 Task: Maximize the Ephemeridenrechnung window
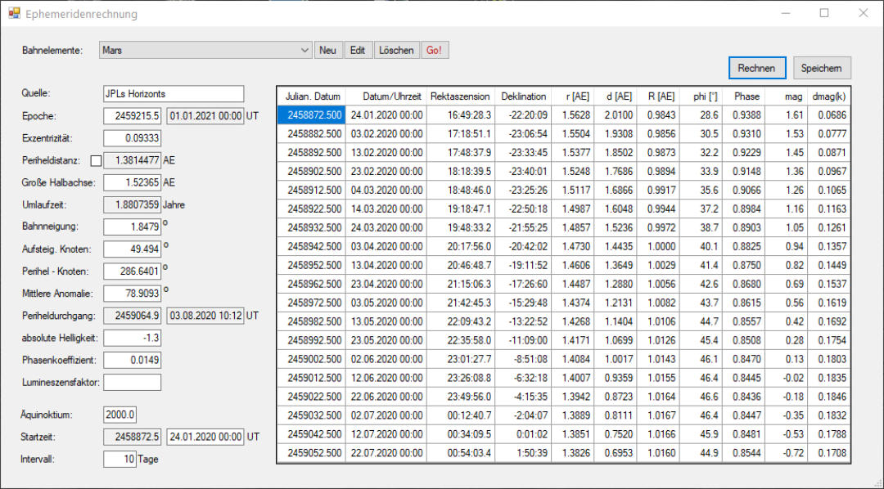(824, 13)
